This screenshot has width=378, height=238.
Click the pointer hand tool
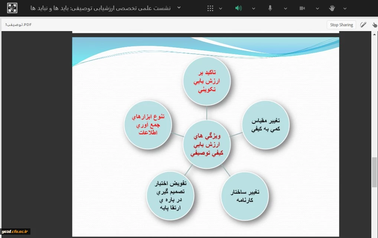(374, 25)
